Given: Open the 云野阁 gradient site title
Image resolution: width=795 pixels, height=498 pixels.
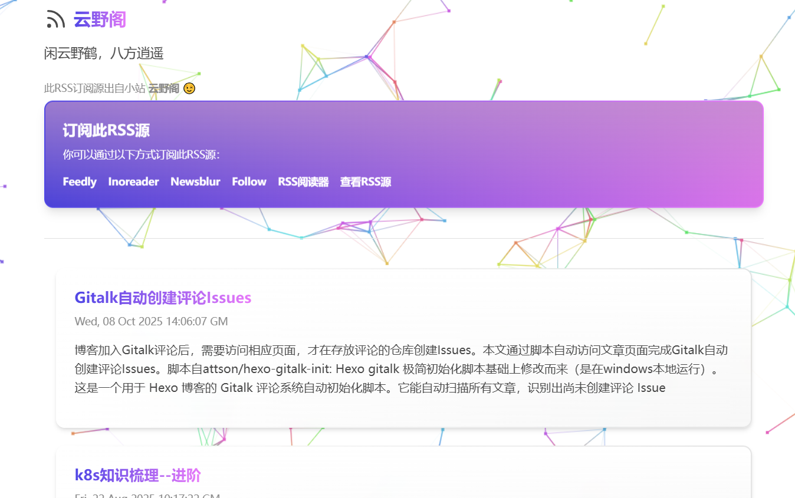Looking at the screenshot, I should coord(100,19).
